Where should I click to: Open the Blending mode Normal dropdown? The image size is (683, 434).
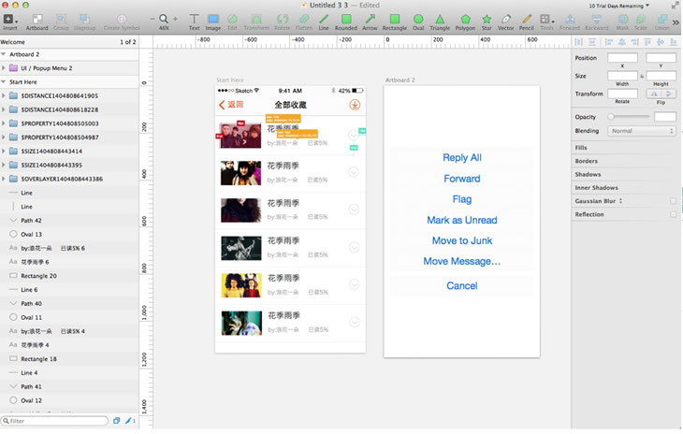[642, 131]
